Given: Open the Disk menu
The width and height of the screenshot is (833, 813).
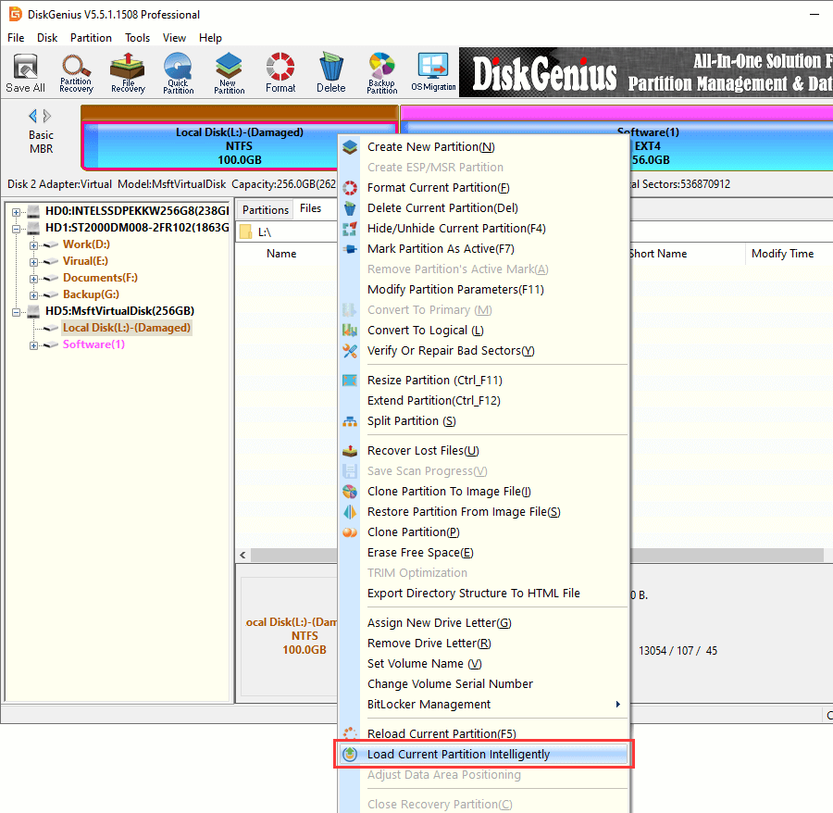Looking at the screenshot, I should pos(47,38).
